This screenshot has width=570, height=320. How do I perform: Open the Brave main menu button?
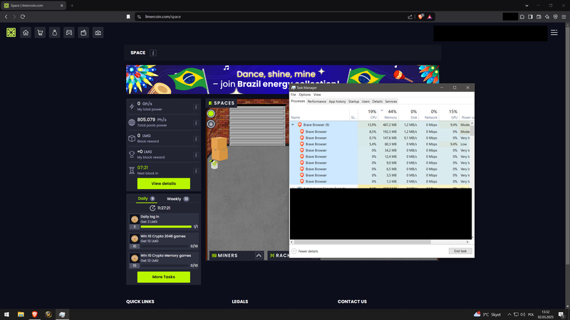click(564, 16)
